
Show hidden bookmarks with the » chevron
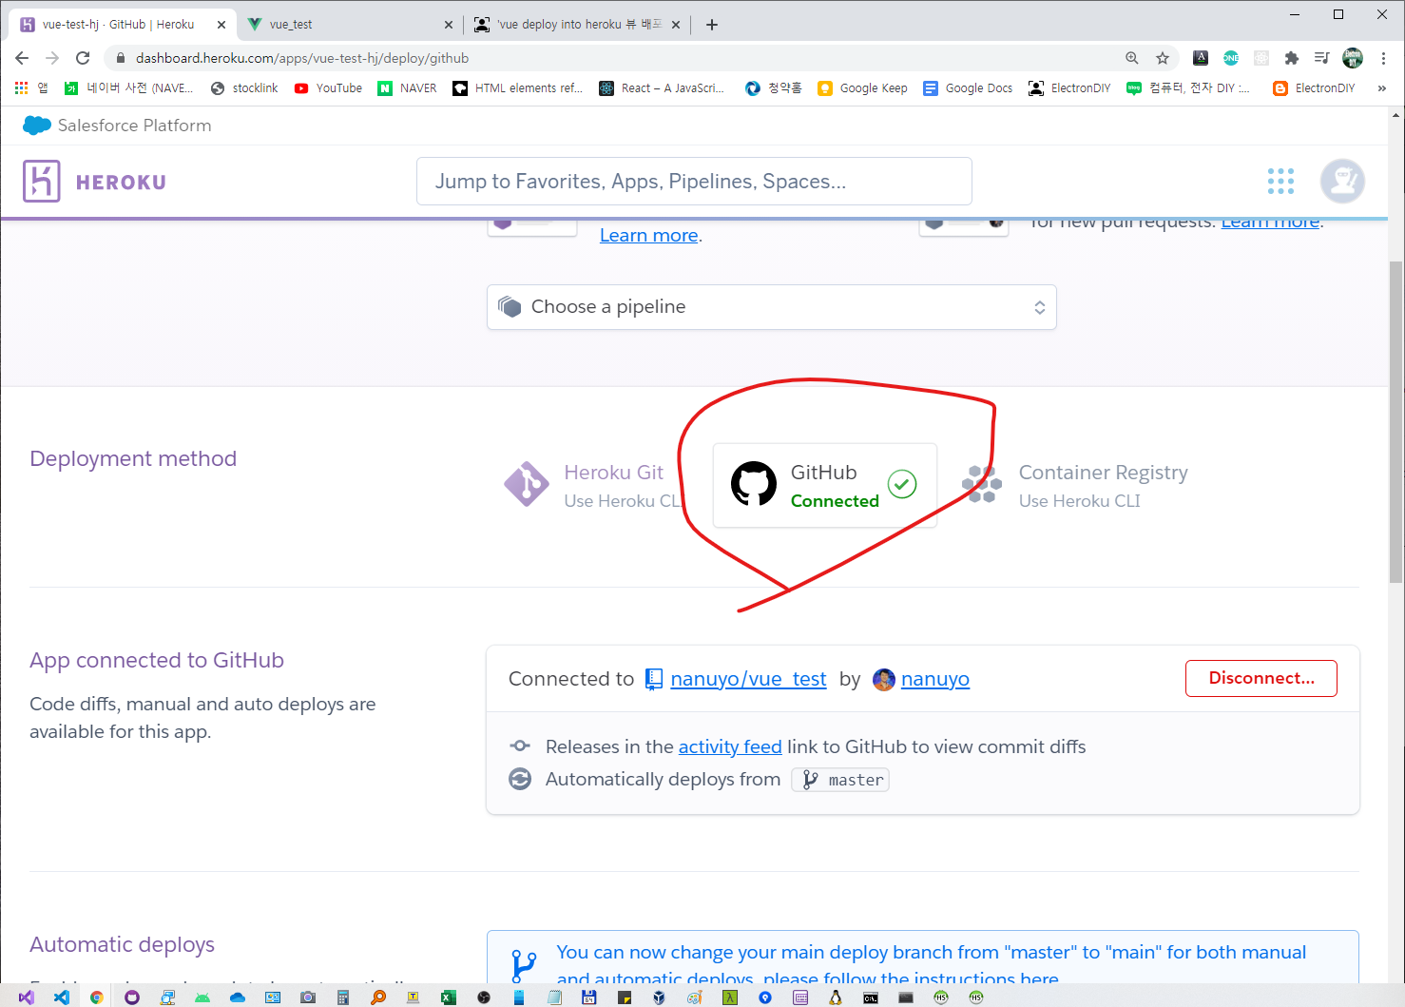[1381, 88]
